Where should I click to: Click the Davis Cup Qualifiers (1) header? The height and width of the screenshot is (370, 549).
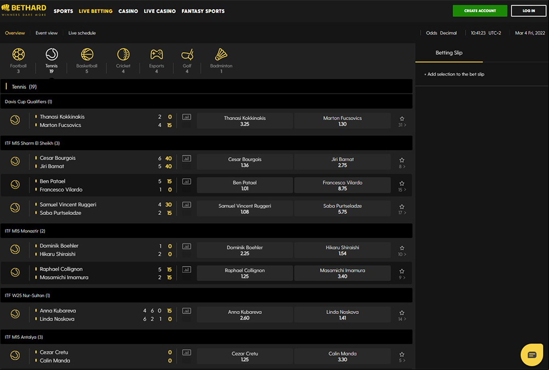(206, 101)
